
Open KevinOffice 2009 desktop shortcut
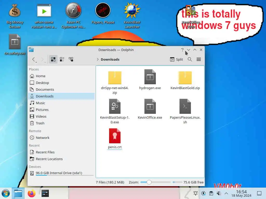click(191, 17)
